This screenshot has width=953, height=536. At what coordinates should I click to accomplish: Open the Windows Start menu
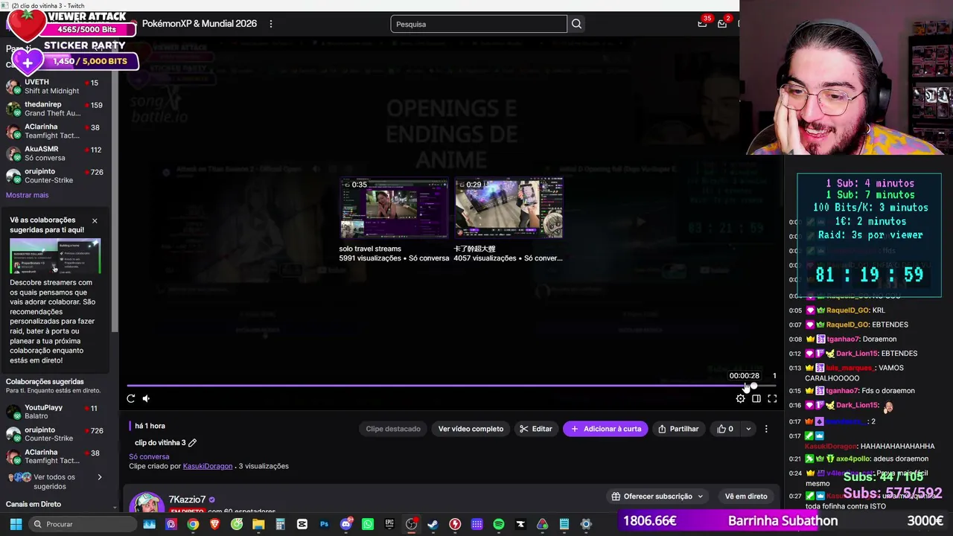pos(16,524)
